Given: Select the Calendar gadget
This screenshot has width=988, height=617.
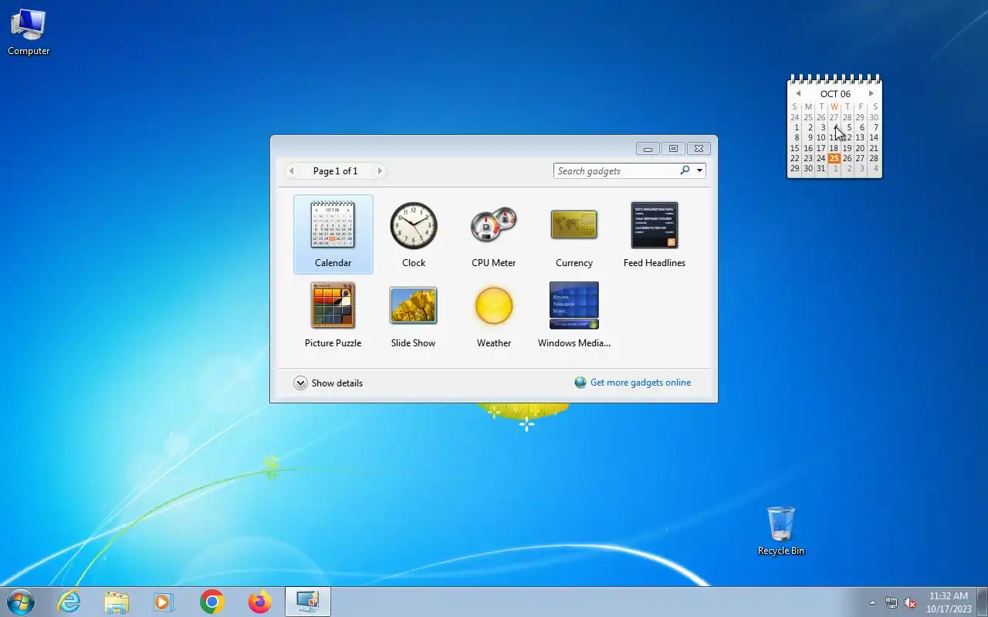Looking at the screenshot, I should tap(333, 234).
